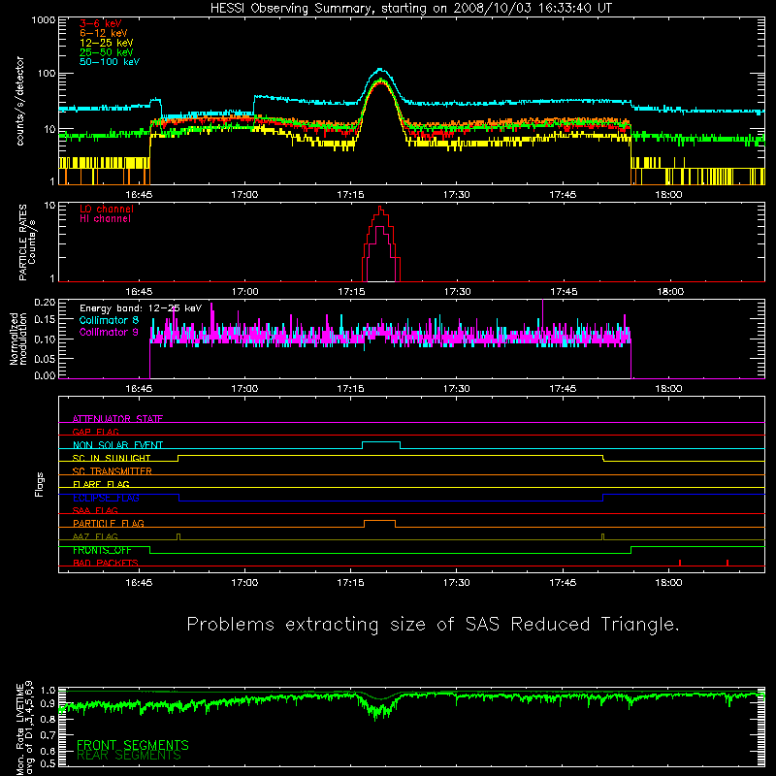Click the 0.05 modulation axis value
776x776 pixels.
45,358
